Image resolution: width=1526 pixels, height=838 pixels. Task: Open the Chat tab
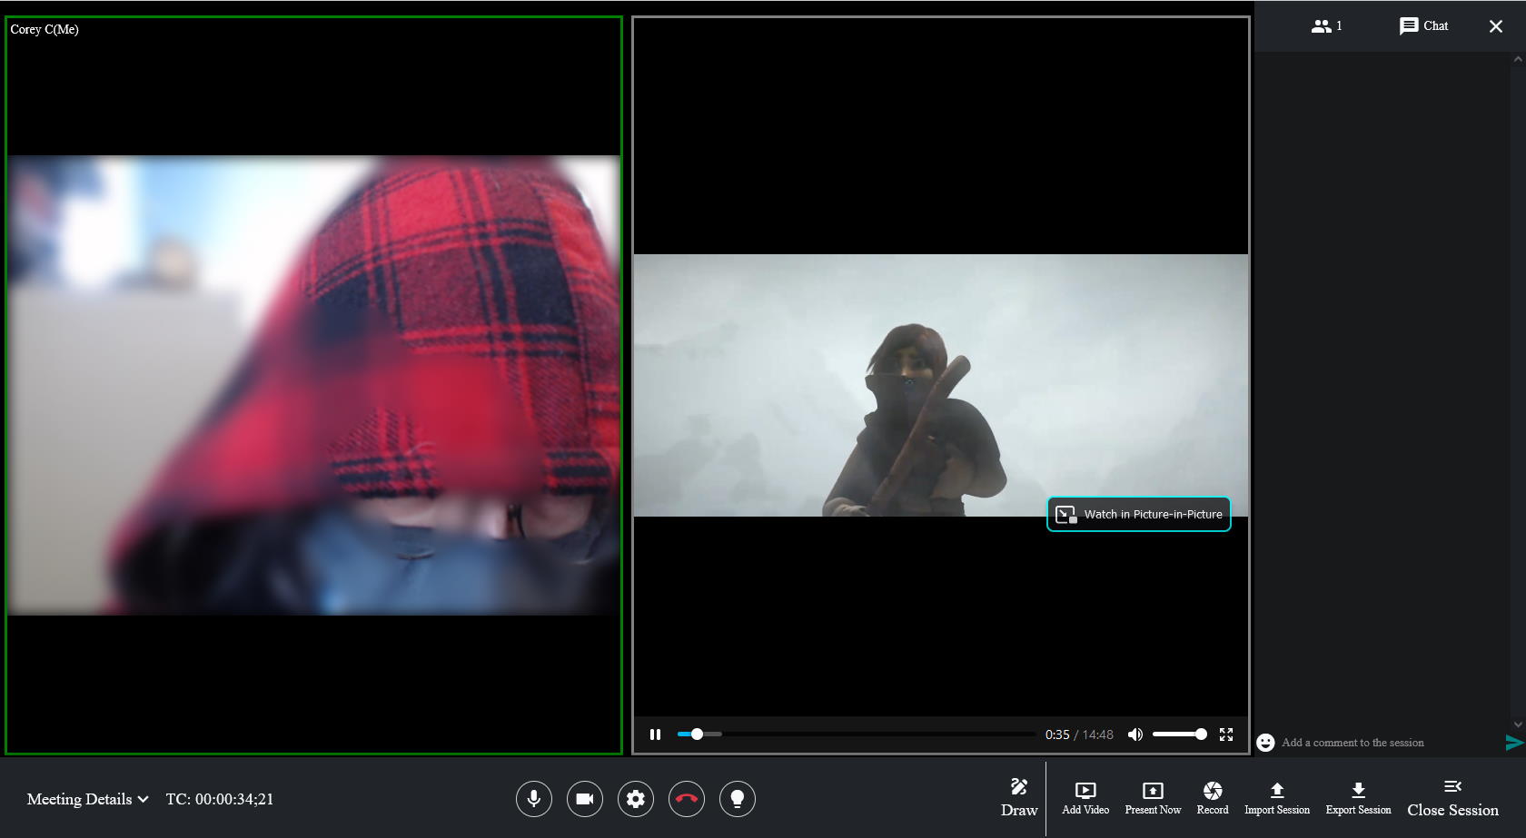(x=1423, y=26)
